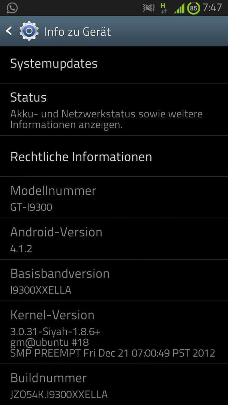Tap the battery 85 percent circle
Screen dimensions: 228x405
point(193,8)
